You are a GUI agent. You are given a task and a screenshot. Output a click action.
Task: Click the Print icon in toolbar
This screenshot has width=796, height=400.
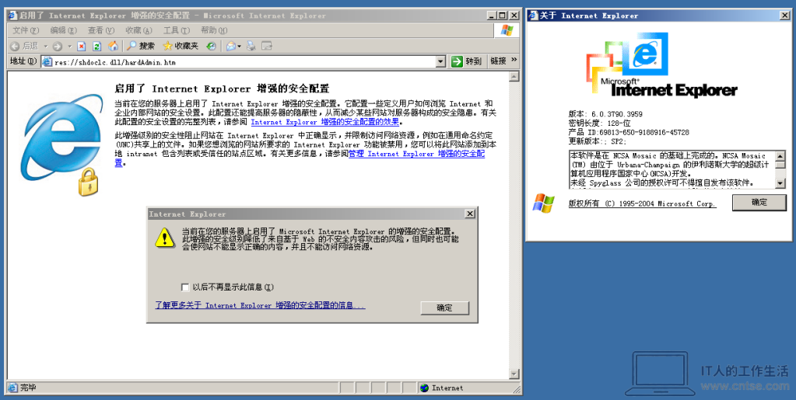pyautogui.click(x=251, y=46)
